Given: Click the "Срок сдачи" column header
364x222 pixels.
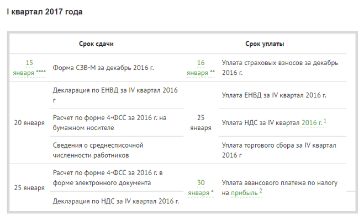Looking at the screenshot, I should 100,44.
